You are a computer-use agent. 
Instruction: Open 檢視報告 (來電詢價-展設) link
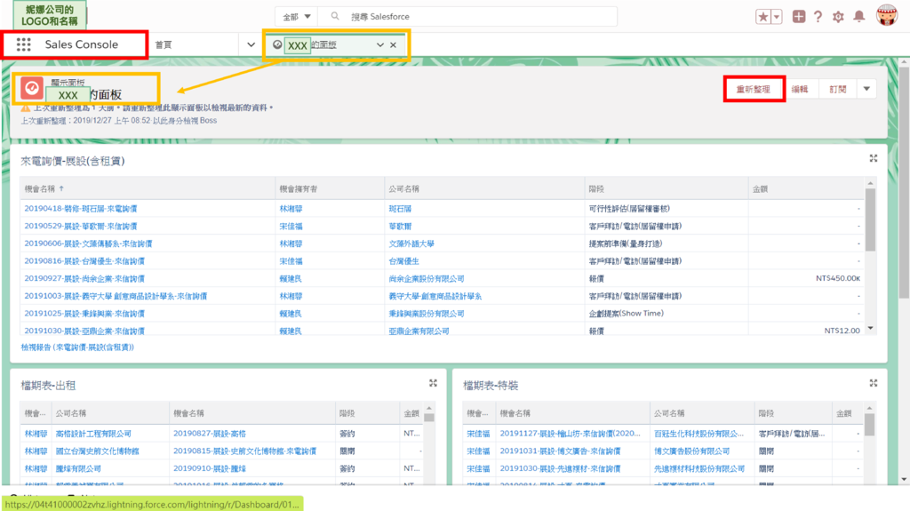(77, 347)
